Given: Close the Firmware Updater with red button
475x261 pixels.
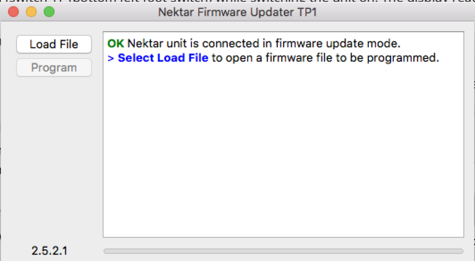Looking at the screenshot, I should 13,12.
